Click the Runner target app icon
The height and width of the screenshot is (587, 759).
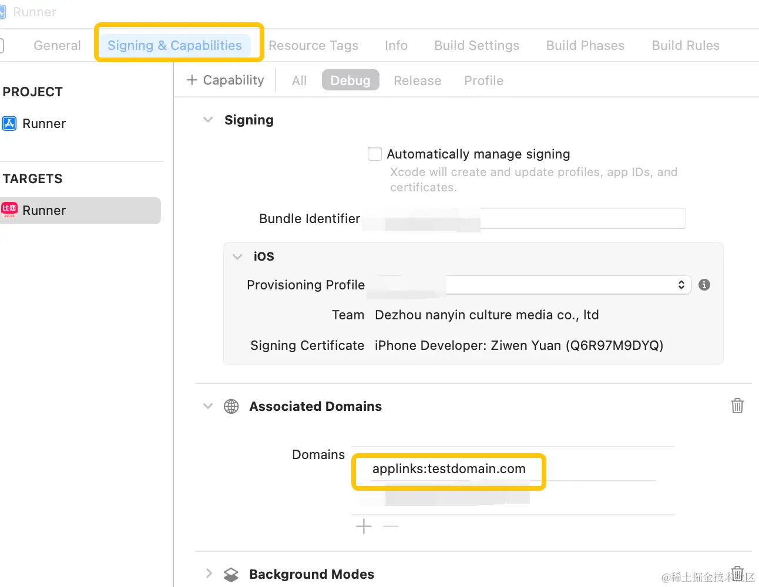pos(9,210)
